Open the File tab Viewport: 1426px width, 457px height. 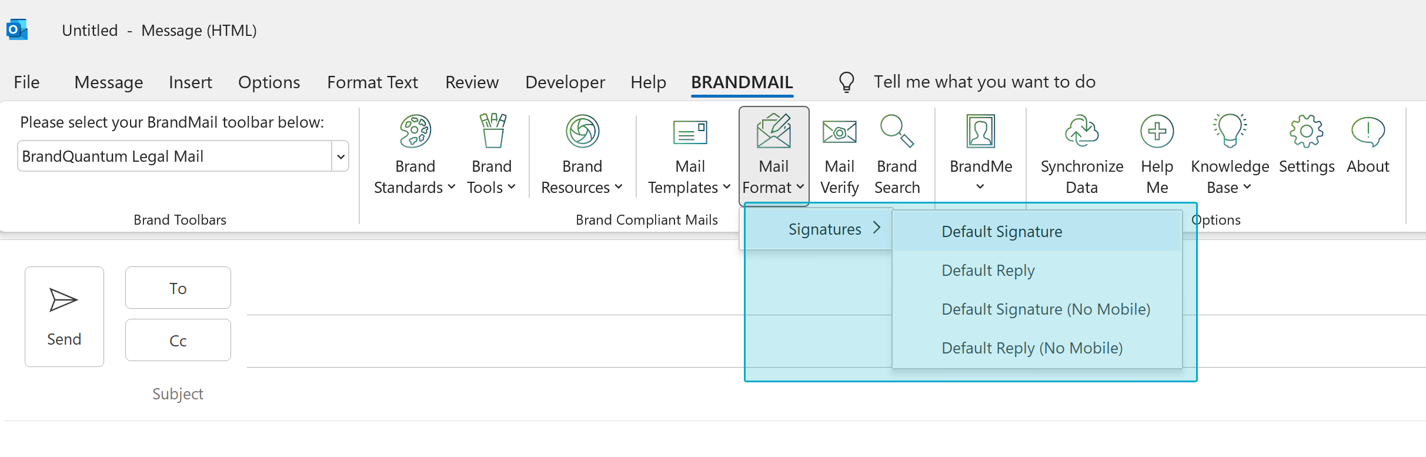pyautogui.click(x=26, y=82)
